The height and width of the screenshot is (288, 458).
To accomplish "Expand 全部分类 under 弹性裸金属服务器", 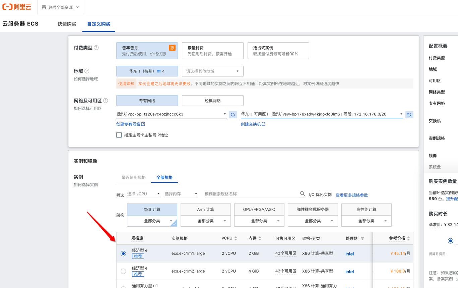I will [313, 221].
